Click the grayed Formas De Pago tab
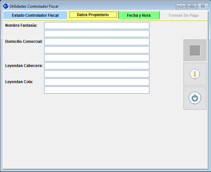 pos(184,16)
